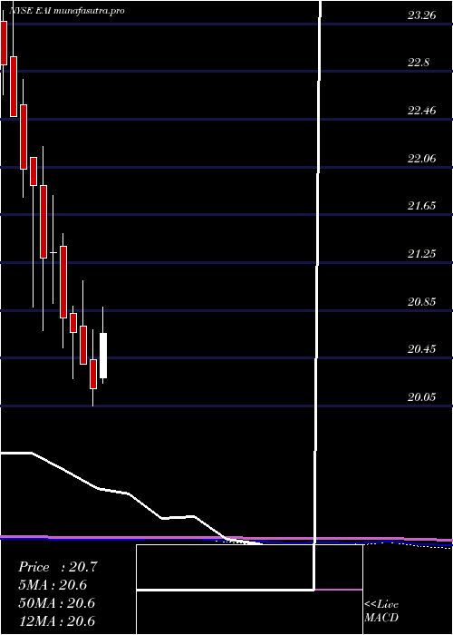Click the <<Live MACD label
The height and width of the screenshot is (635, 453).
tap(381, 611)
